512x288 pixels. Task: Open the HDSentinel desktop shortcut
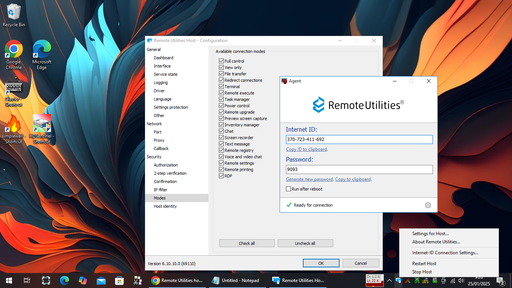pos(42,129)
